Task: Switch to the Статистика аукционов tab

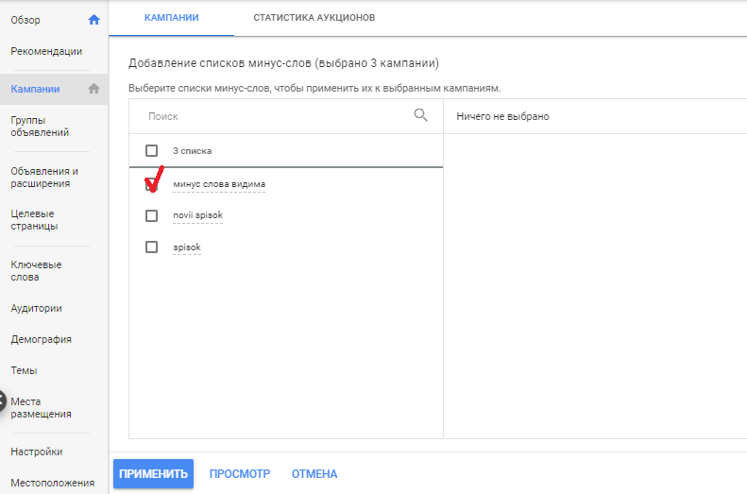Action: click(x=314, y=18)
